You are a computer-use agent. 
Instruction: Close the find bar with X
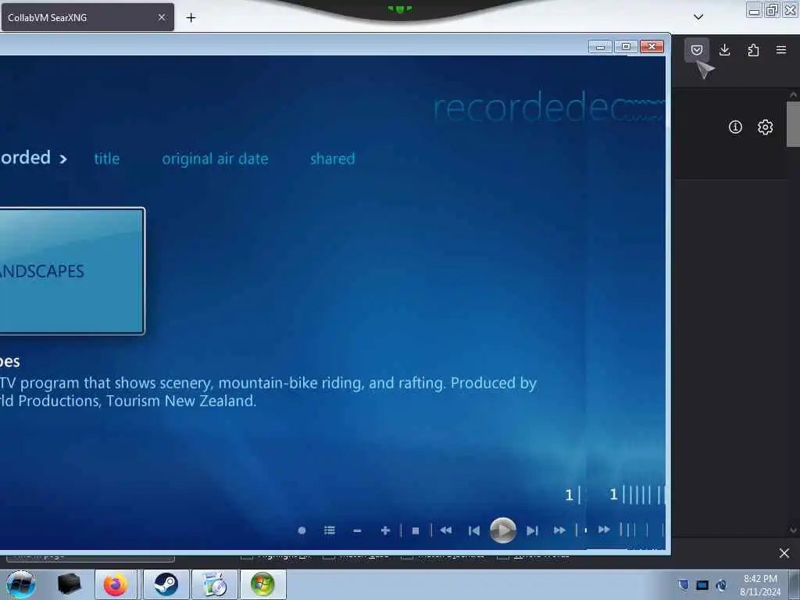784,553
